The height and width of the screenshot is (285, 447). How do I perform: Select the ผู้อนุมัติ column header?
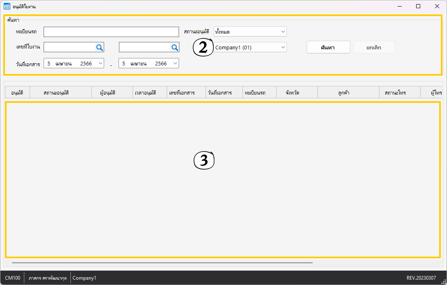pos(112,93)
